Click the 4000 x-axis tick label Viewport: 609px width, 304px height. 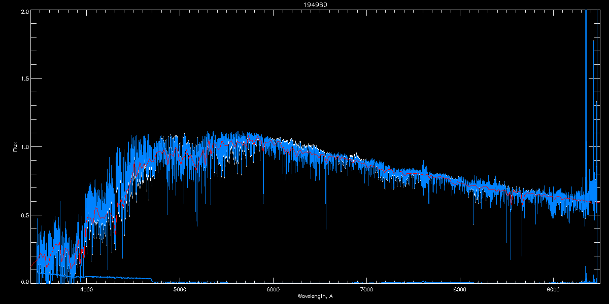(x=87, y=289)
